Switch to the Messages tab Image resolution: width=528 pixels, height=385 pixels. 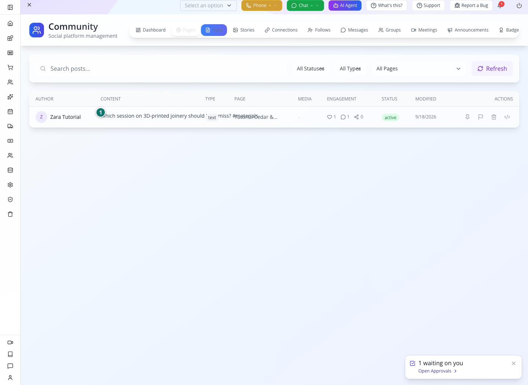pos(354,30)
